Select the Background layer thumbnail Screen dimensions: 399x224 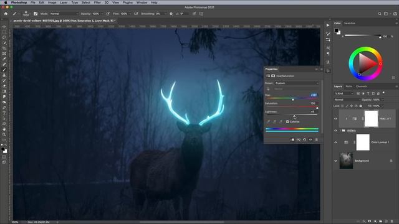pos(347,161)
